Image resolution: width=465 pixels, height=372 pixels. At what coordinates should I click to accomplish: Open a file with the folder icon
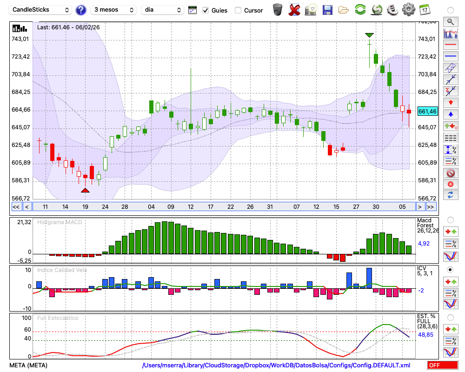344,10
